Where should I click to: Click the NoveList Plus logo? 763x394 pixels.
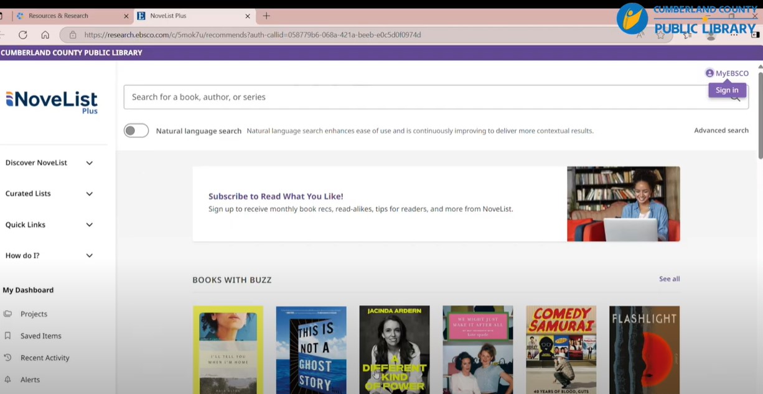tap(52, 101)
